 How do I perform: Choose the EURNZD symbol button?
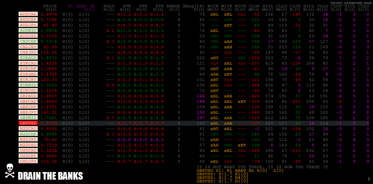pyautogui.click(x=28, y=85)
